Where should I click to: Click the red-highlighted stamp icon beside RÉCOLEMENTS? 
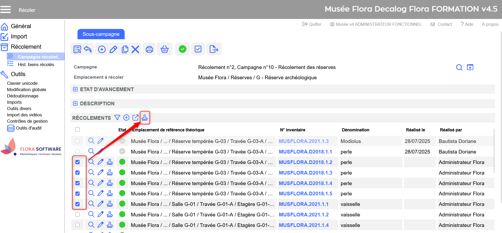click(x=145, y=118)
